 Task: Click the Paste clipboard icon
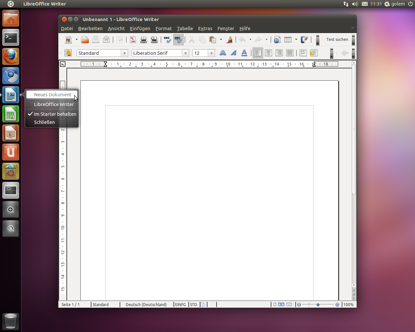213,40
